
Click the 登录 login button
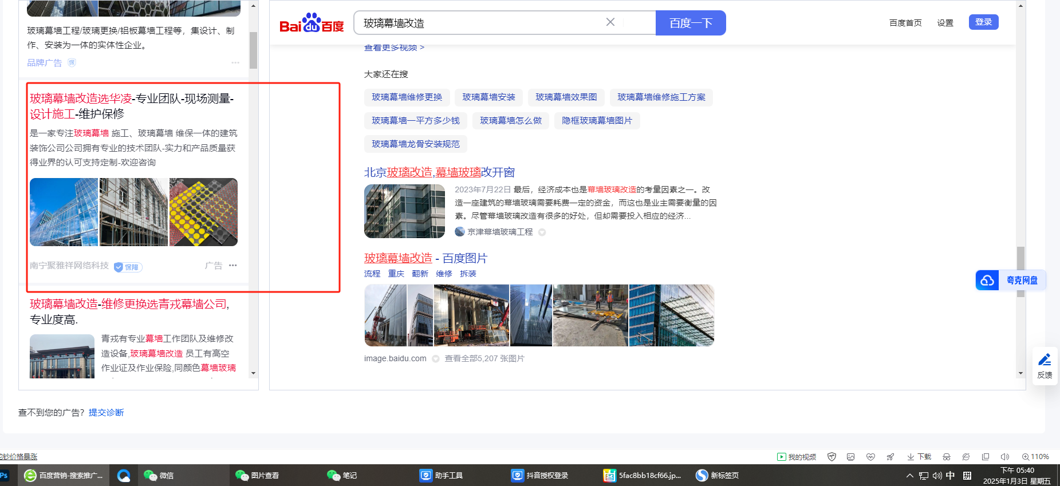coord(983,22)
